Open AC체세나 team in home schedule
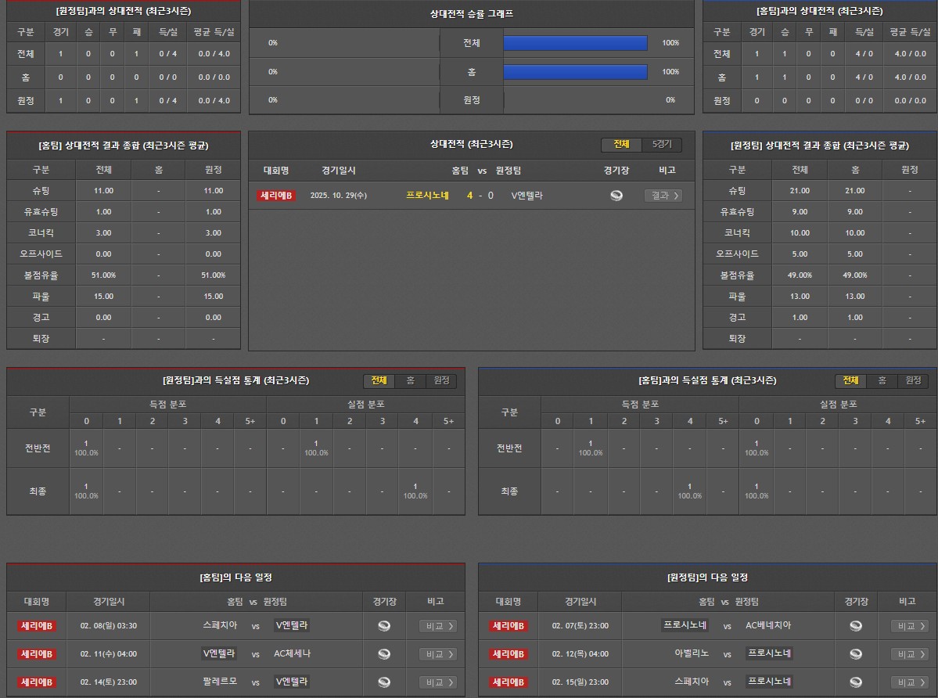This screenshot has width=938, height=698. [292, 654]
